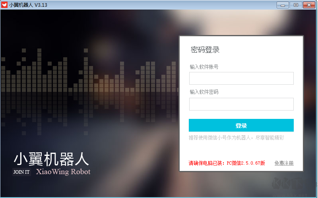Maximize the 小翼机器人 window
The width and height of the screenshot is (318, 198).
point(296,5)
